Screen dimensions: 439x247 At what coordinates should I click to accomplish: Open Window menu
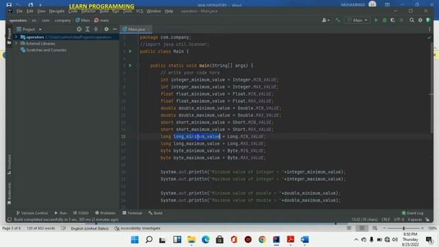pos(154,11)
